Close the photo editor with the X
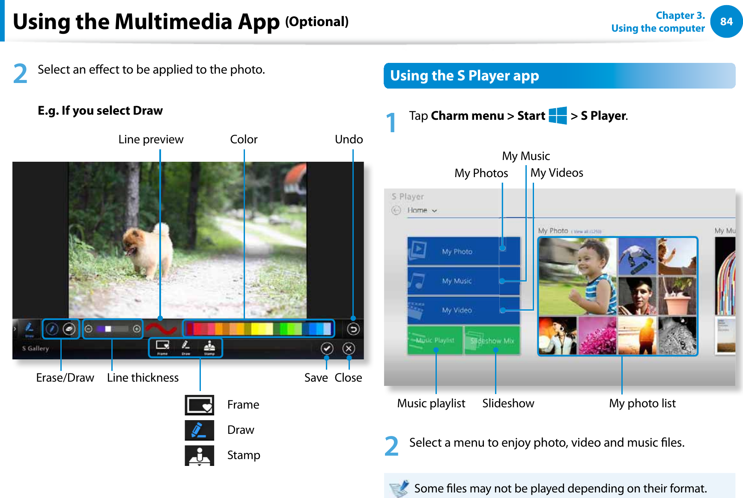743x498 pixels. 349,348
